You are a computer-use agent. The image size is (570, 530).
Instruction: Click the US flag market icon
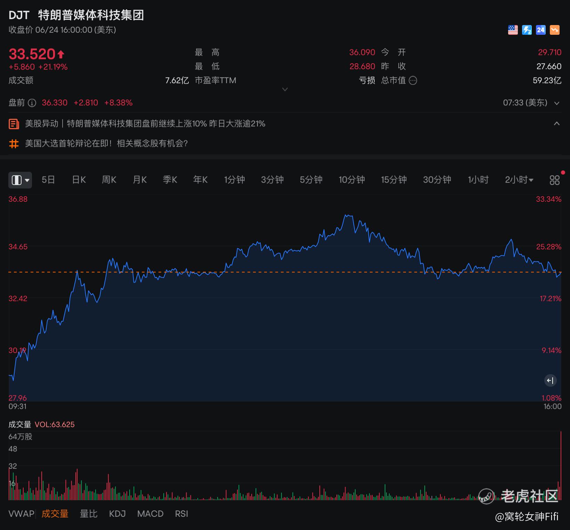click(x=513, y=30)
